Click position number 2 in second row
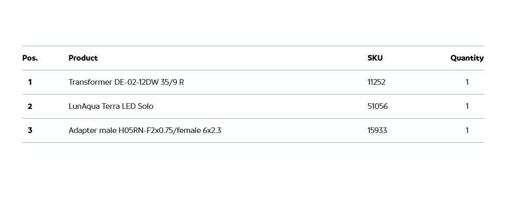The width and height of the screenshot is (518, 209). click(x=30, y=106)
